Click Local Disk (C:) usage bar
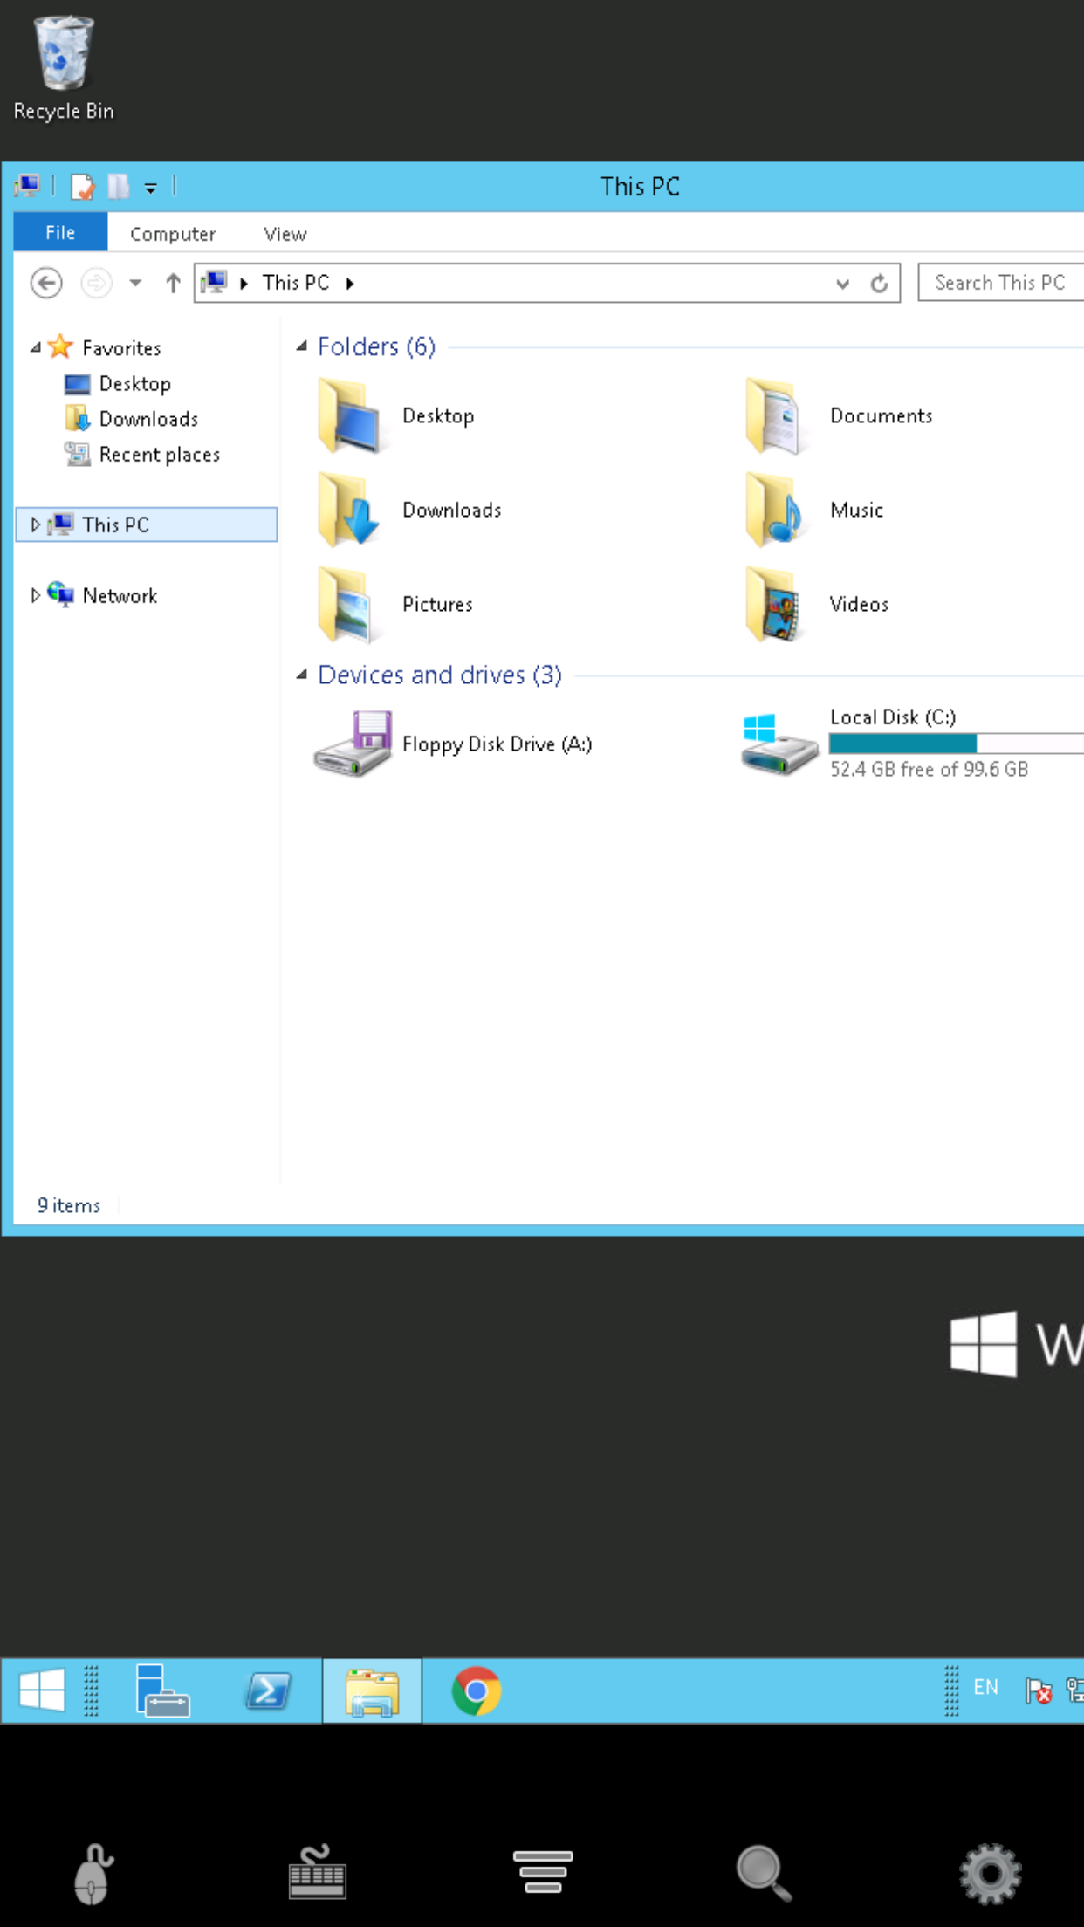Viewport: 1084px width, 1927px height. tap(957, 743)
